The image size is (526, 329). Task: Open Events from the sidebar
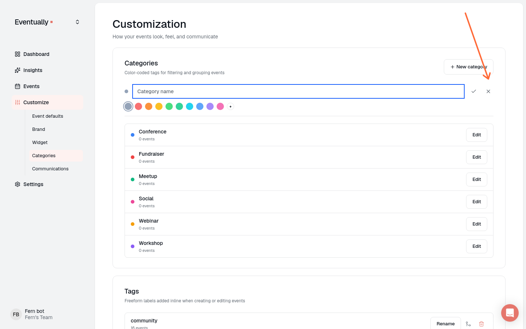(x=47, y=86)
